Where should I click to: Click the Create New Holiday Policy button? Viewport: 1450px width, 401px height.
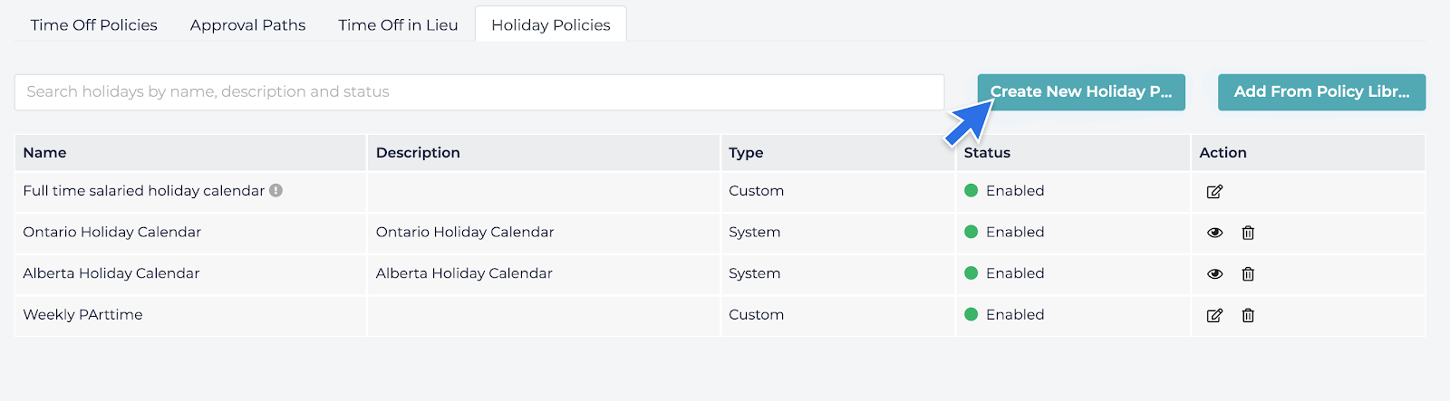click(1081, 92)
